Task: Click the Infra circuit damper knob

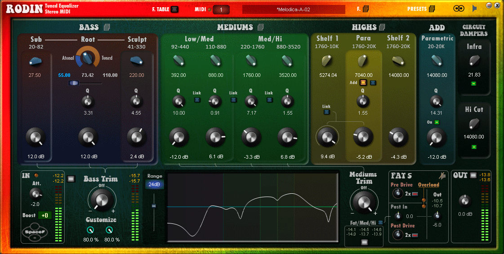Action: [x=474, y=61]
